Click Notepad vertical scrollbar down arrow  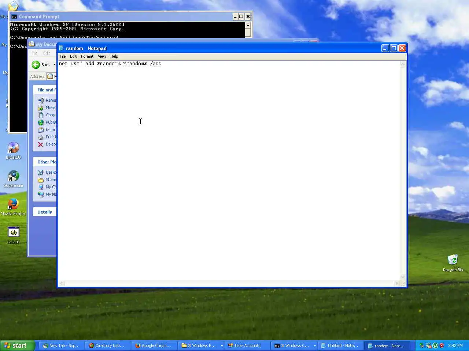pos(403,277)
